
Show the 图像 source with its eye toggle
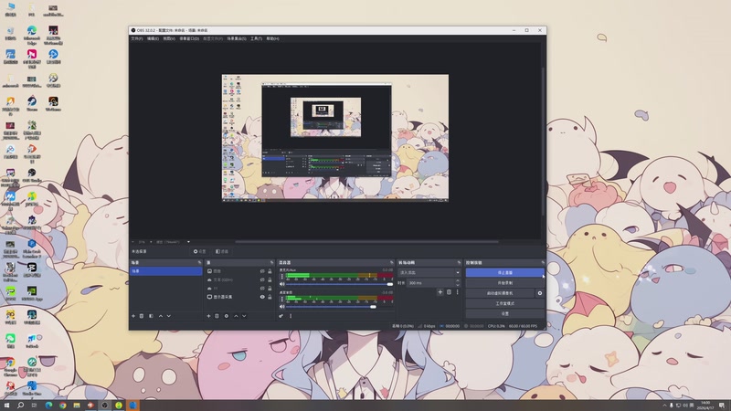(262, 271)
